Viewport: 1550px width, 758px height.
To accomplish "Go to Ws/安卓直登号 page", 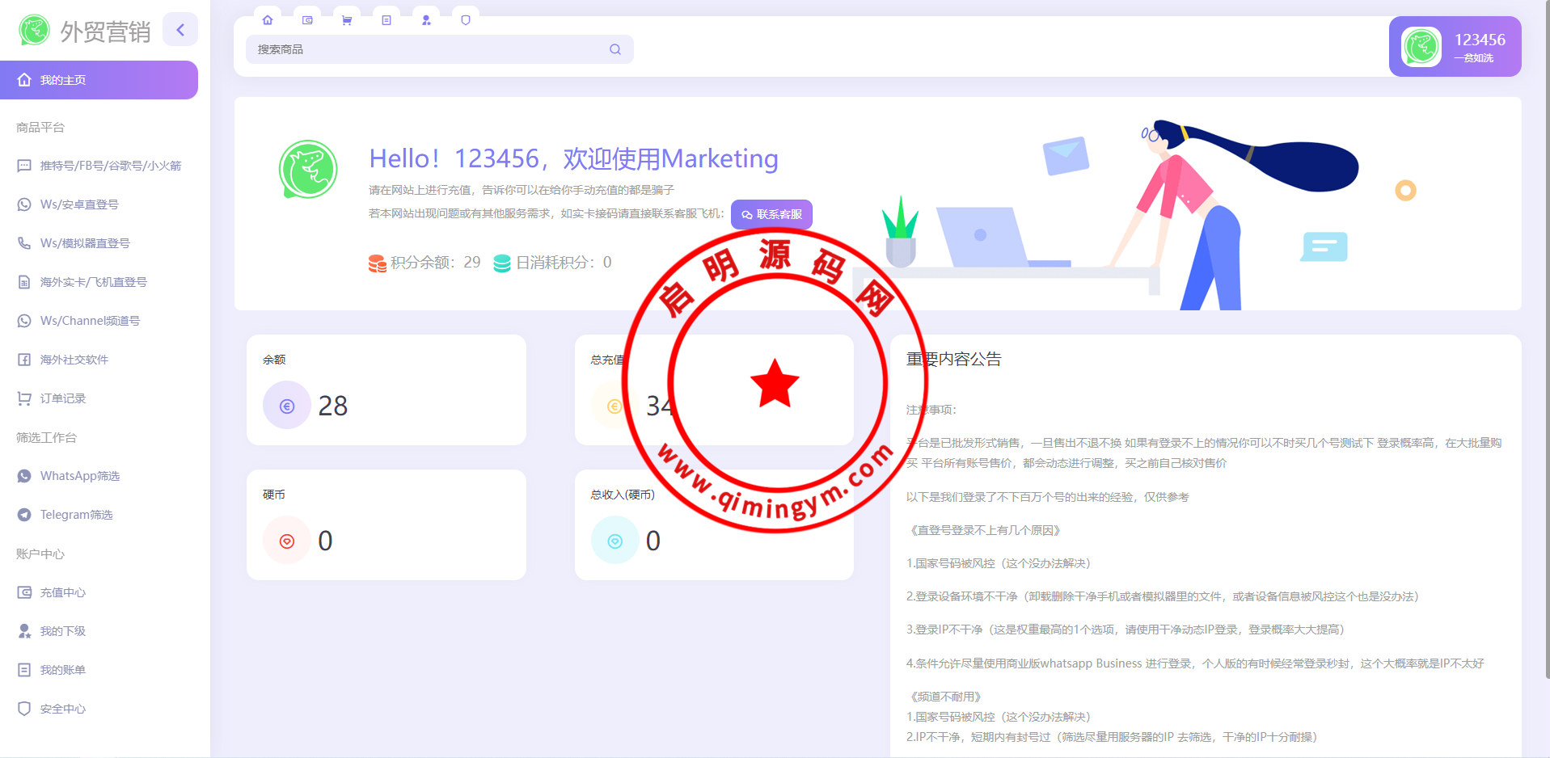I will tap(79, 204).
